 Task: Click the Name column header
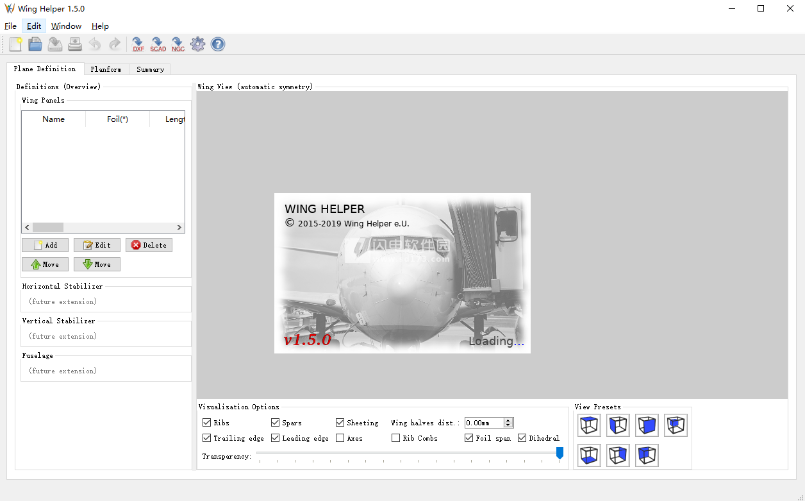[x=54, y=119]
